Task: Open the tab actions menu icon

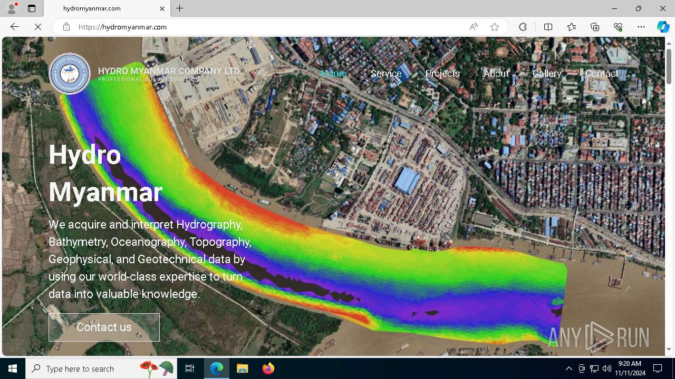Action: (32, 8)
